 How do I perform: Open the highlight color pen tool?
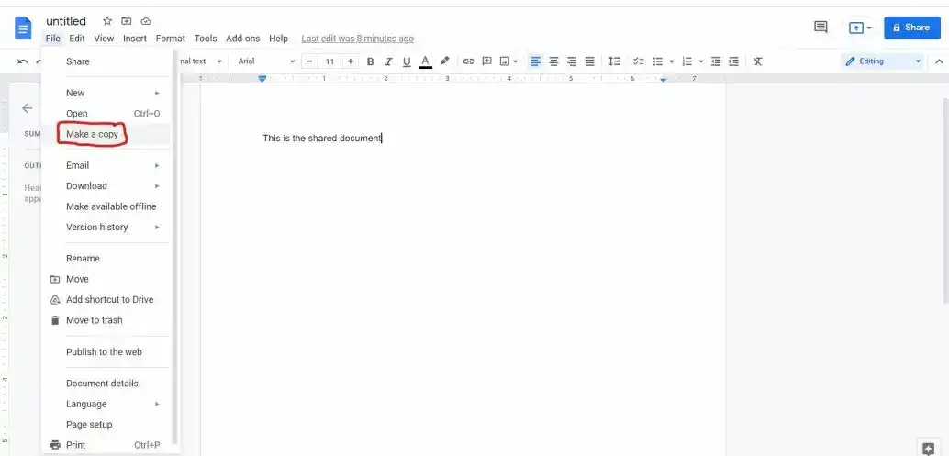[445, 61]
